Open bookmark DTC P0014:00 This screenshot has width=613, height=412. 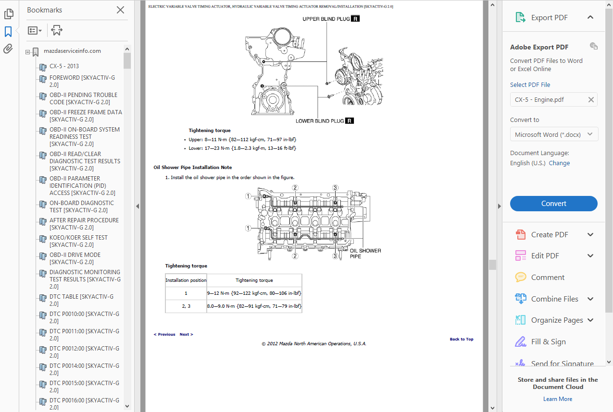coord(84,369)
